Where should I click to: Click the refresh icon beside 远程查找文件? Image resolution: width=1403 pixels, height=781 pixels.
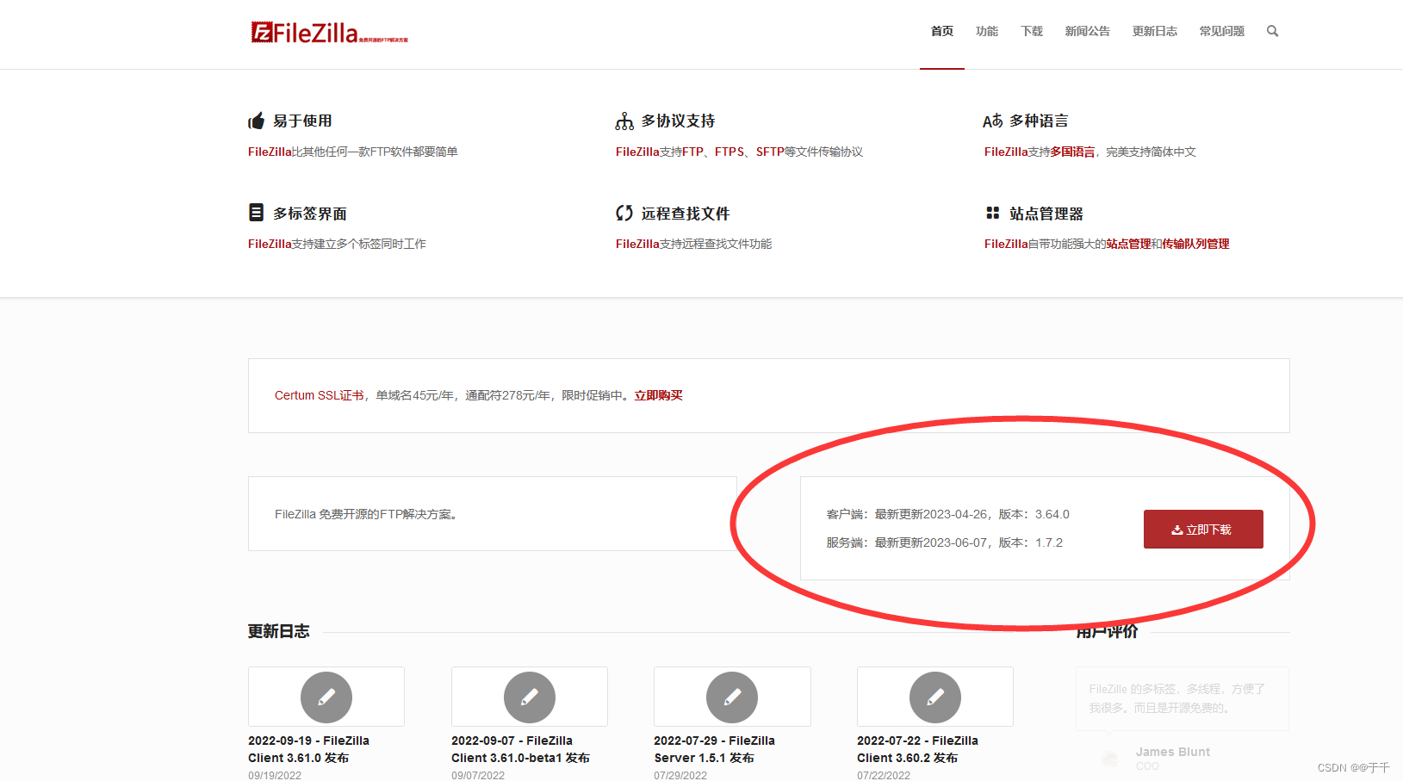pyautogui.click(x=624, y=213)
